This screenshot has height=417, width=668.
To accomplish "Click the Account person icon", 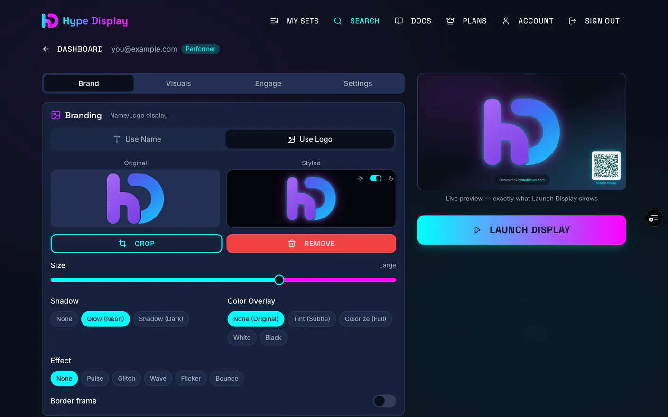I will 506,21.
